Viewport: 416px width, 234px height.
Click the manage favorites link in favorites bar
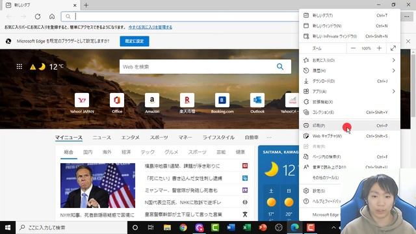click(x=150, y=27)
